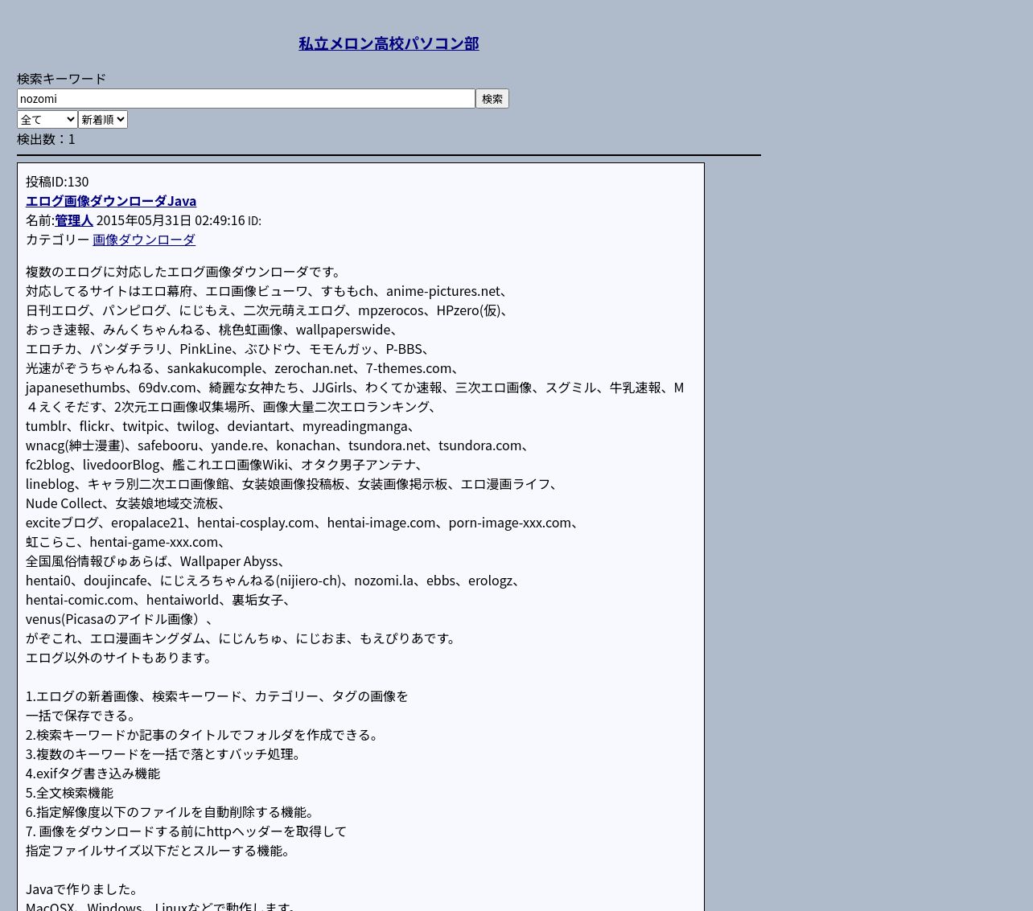
Task: Click the line starting fc2blog、livedoorBlog
Action: point(227,465)
